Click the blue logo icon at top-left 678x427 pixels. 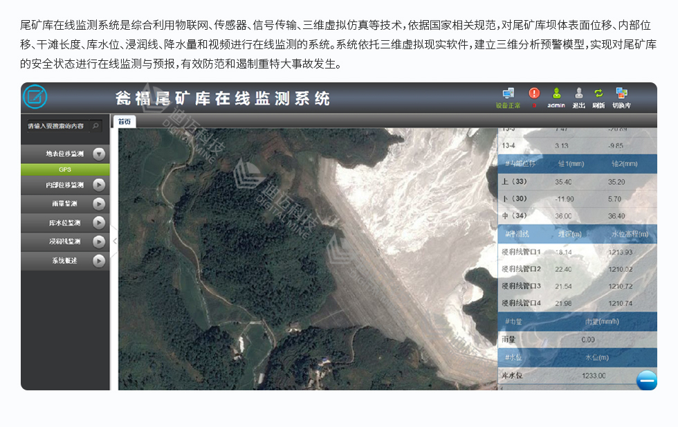click(x=35, y=97)
